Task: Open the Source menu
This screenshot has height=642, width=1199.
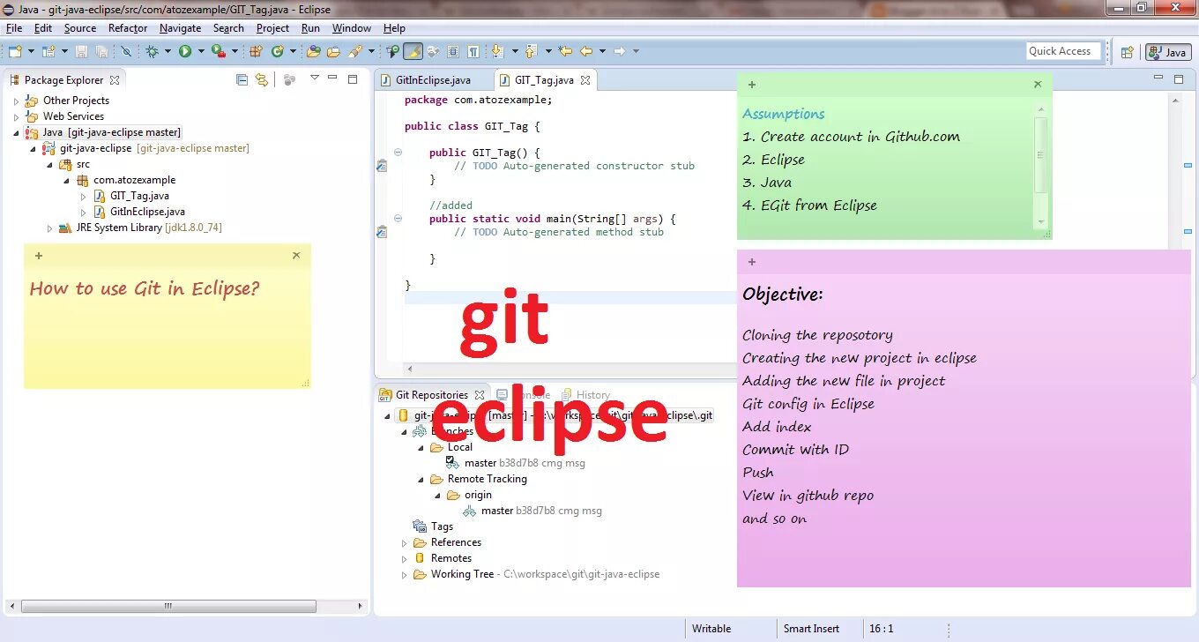Action: [x=80, y=28]
